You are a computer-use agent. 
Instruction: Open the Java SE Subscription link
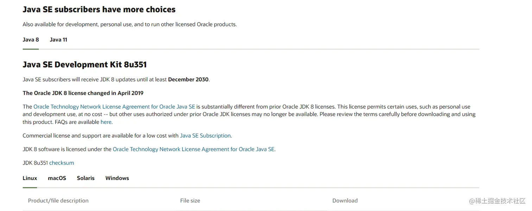click(x=205, y=136)
